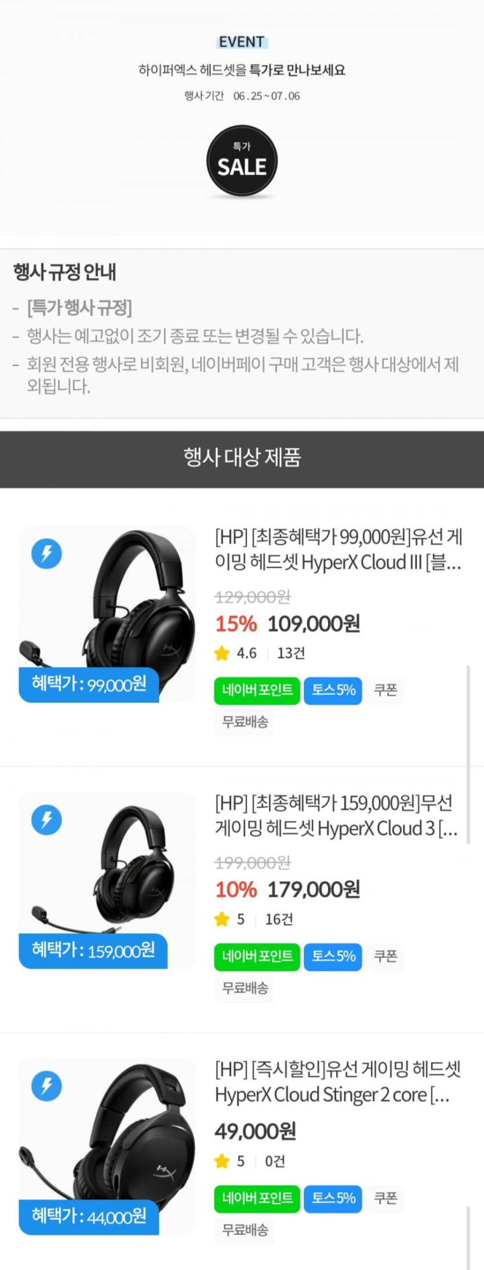
Task: Open the 즉시할인 Cloud Stinger 2 core title
Action: [x=338, y=1081]
